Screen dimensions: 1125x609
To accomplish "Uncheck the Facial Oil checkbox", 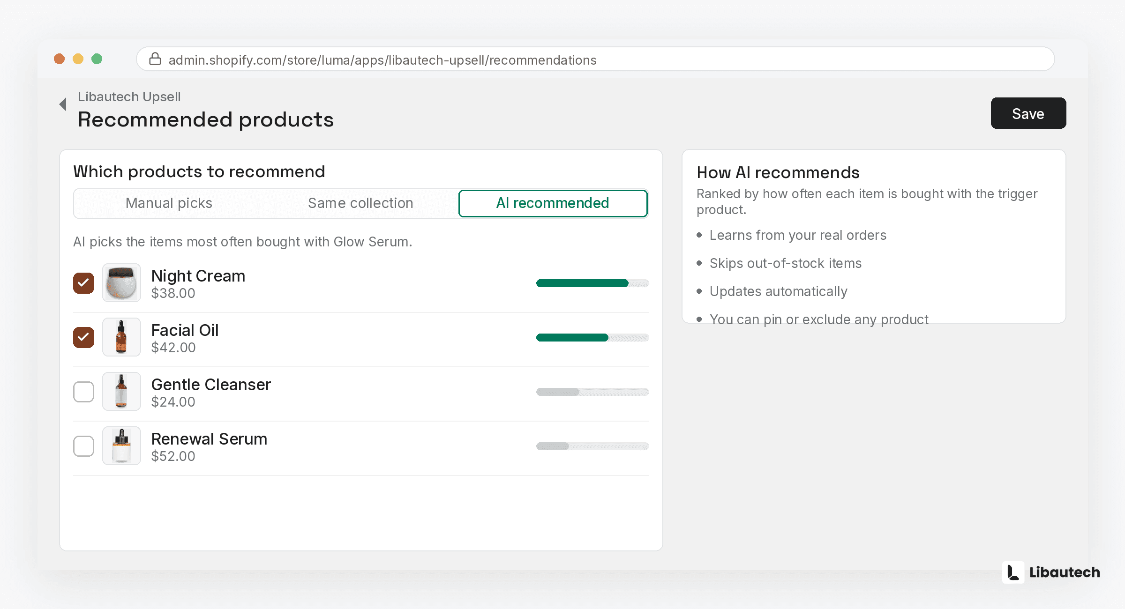I will pyautogui.click(x=84, y=337).
